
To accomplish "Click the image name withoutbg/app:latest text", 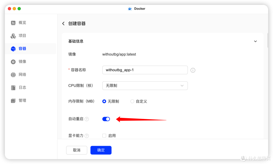I will [119, 54].
